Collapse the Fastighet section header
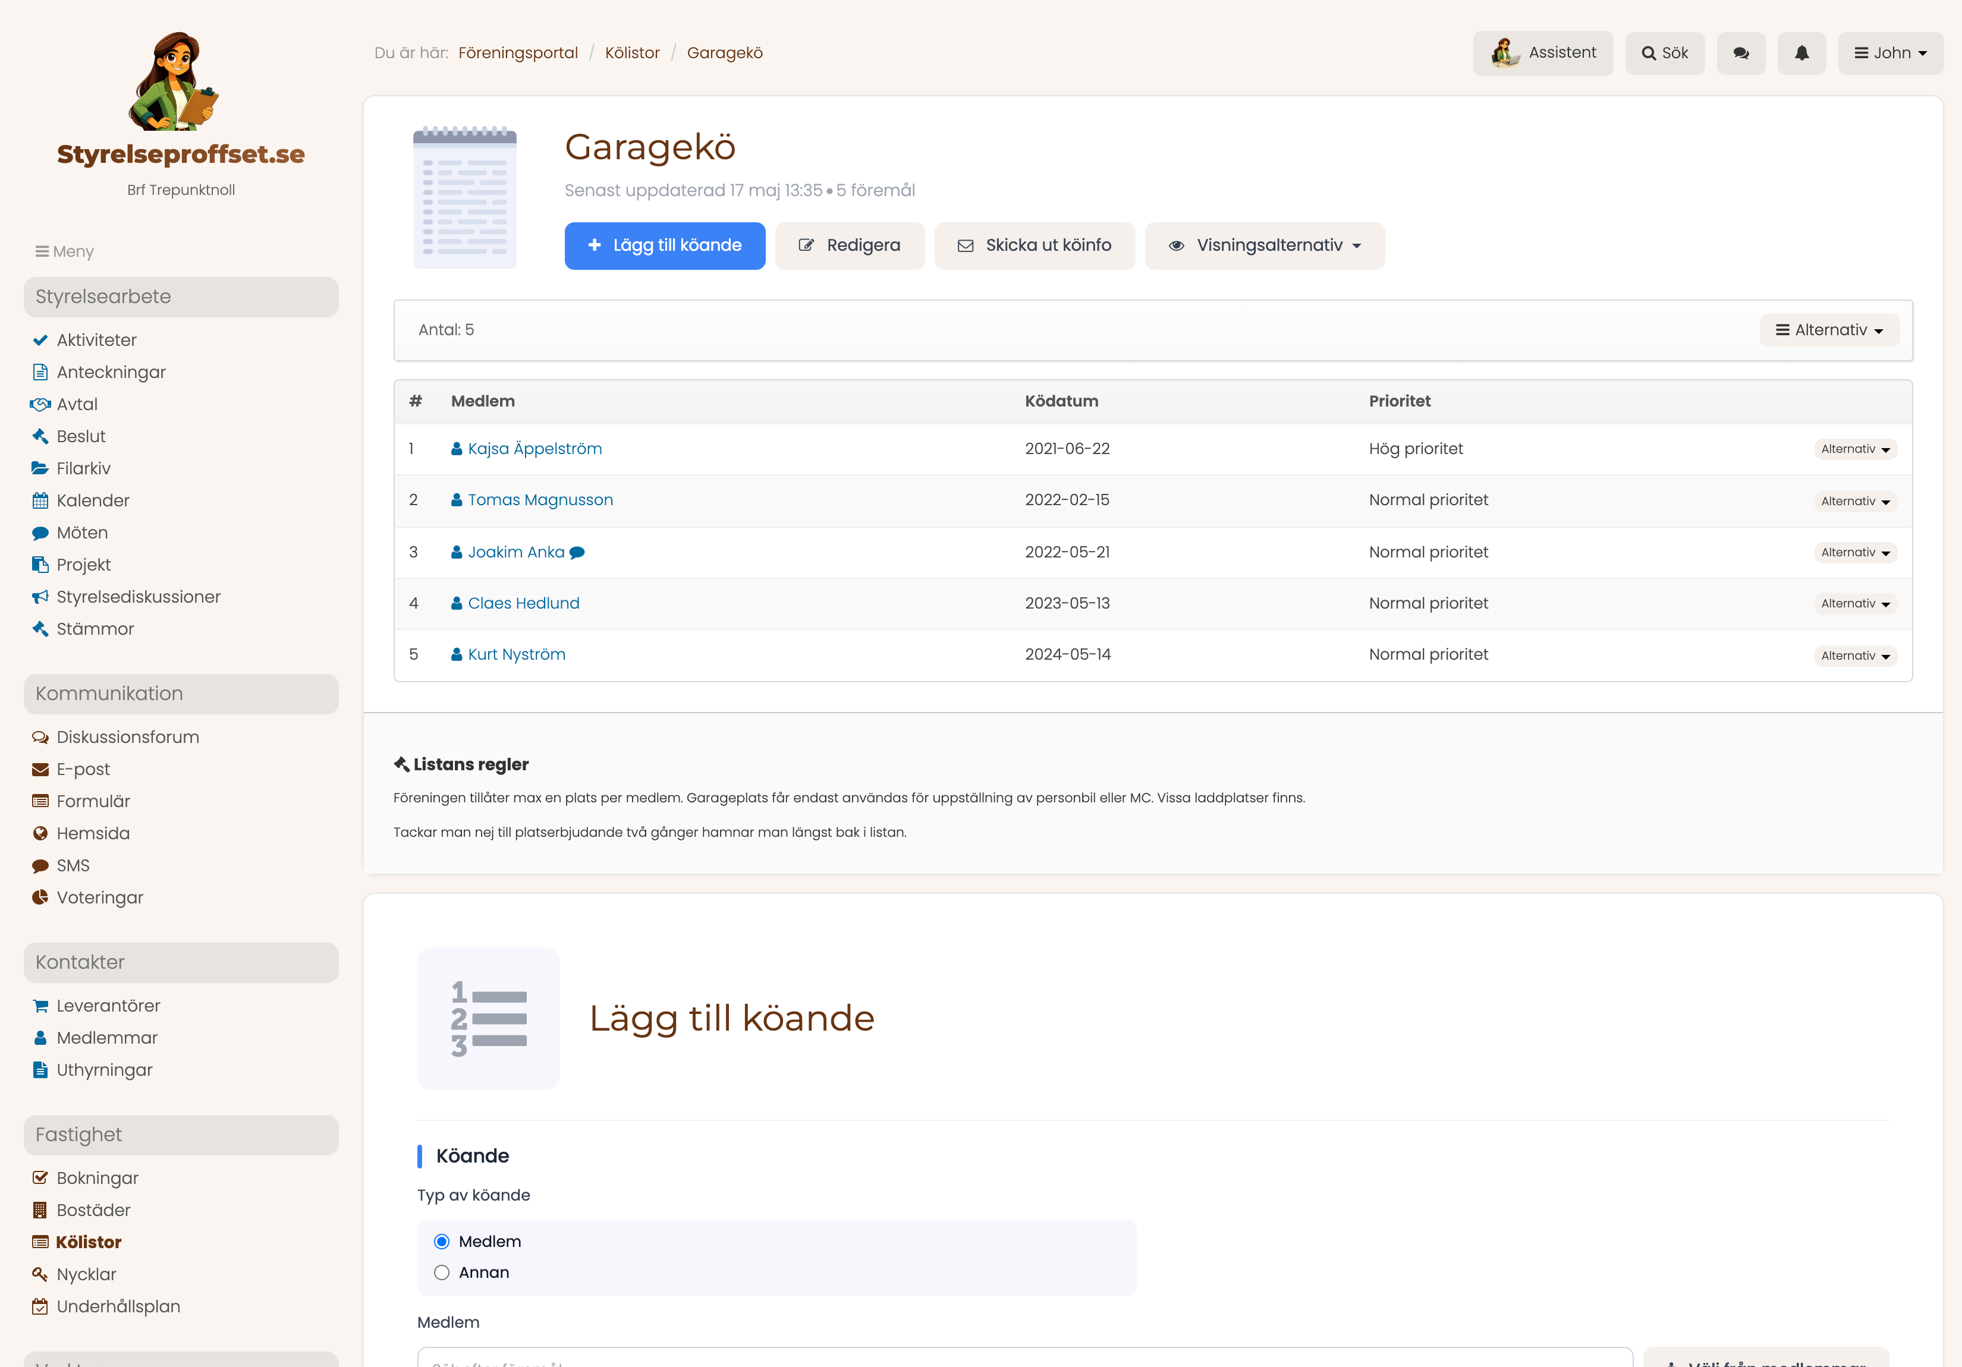1962x1367 pixels. [181, 1135]
